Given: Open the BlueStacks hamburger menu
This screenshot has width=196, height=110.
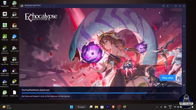Looking at the screenshot, I should (x=168, y=6).
